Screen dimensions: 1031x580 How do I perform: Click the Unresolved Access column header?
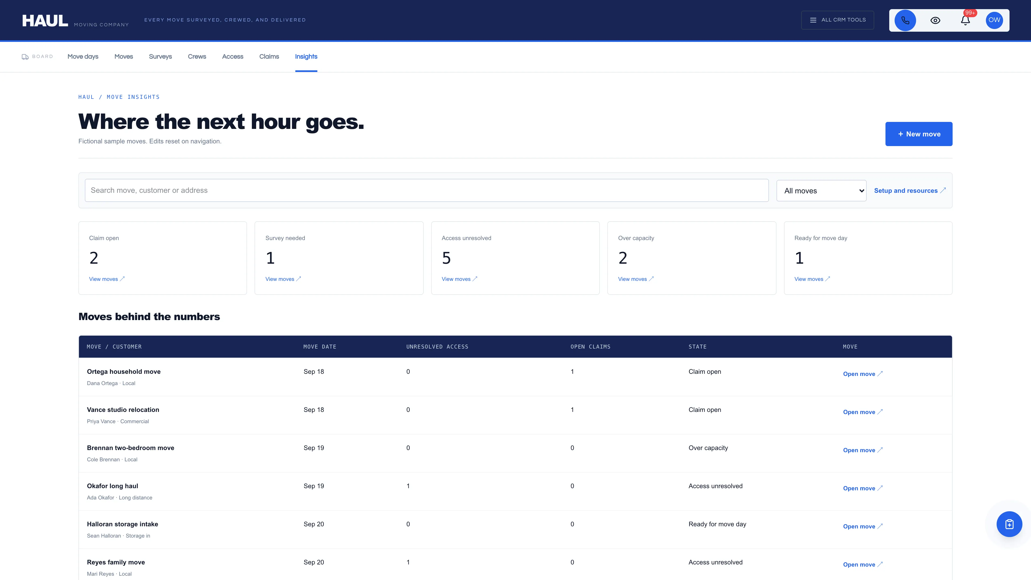[437, 347]
